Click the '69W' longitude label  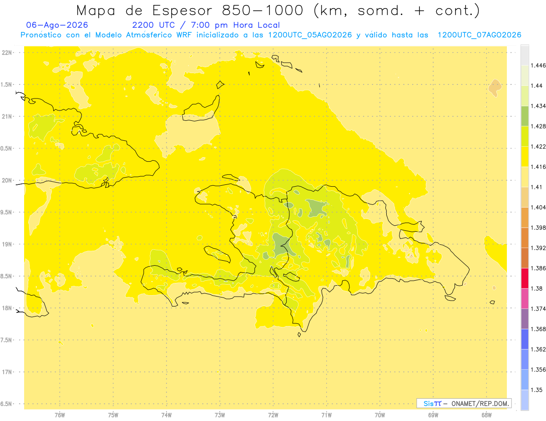click(x=433, y=415)
